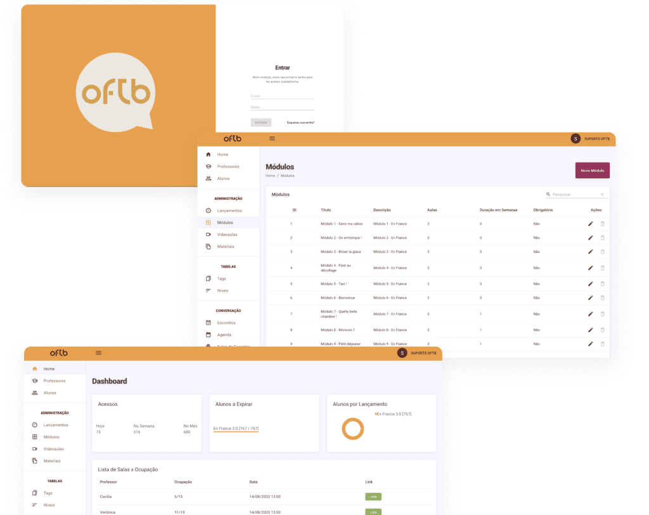Image resolution: width=649 pixels, height=515 pixels.
Task: Click the S avatar beside SUPORTE OFTB in the Módulos window
Action: coord(575,138)
